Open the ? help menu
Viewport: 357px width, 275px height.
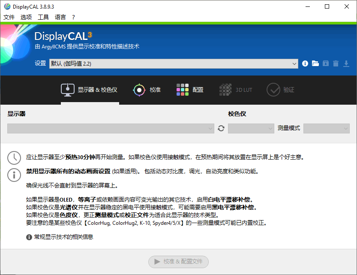(73, 17)
